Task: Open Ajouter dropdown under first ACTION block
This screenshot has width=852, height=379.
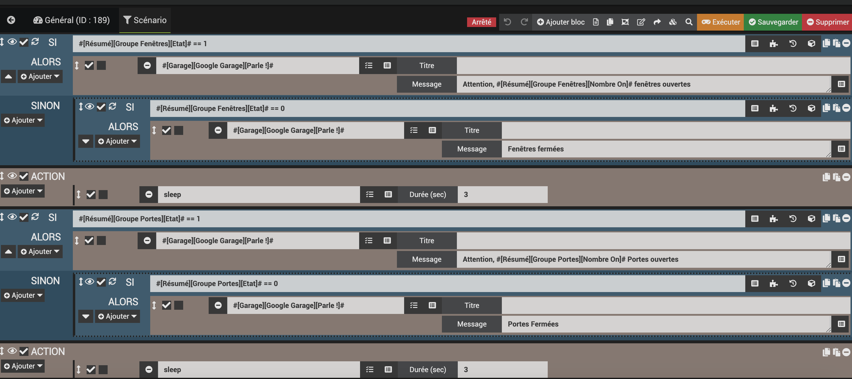Action: [x=23, y=191]
